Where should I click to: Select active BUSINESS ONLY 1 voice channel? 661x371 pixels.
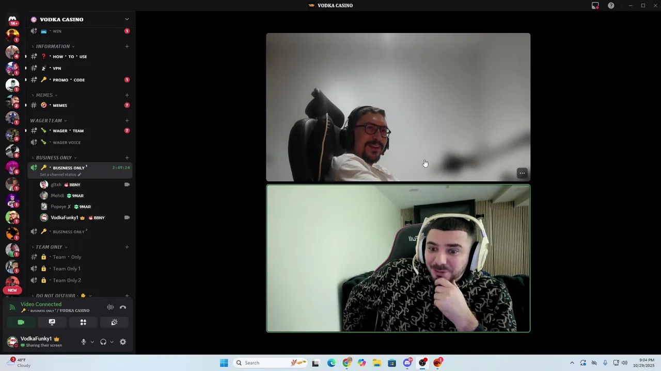click(x=80, y=167)
